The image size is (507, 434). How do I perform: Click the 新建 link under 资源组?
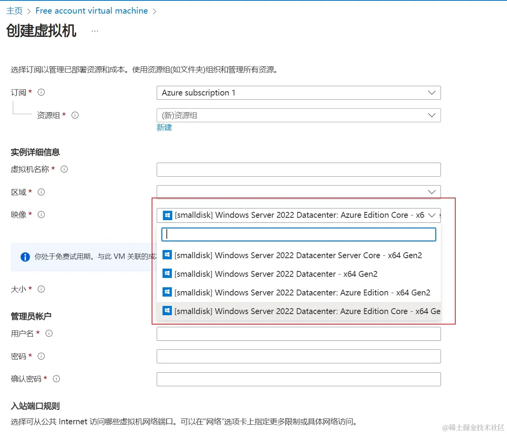click(x=164, y=127)
